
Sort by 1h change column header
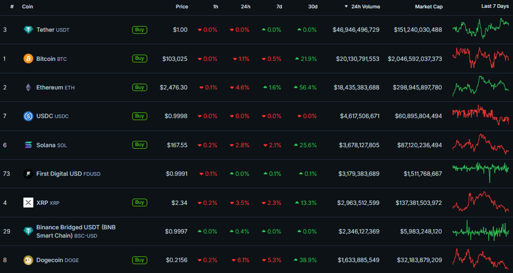pos(216,7)
